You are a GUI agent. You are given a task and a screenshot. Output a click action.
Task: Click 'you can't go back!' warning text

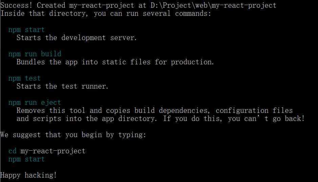(266, 118)
